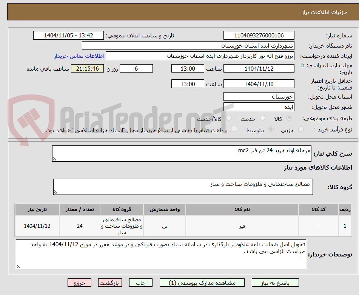
Task: Select the خدمت radio button
Action: coord(263,118)
